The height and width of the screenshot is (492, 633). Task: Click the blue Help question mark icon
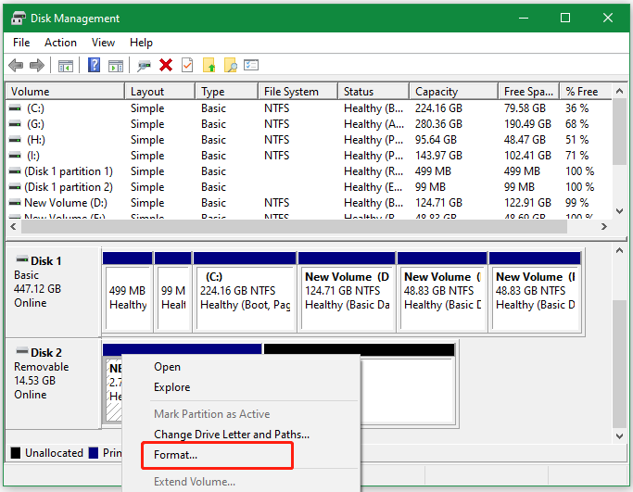point(94,65)
